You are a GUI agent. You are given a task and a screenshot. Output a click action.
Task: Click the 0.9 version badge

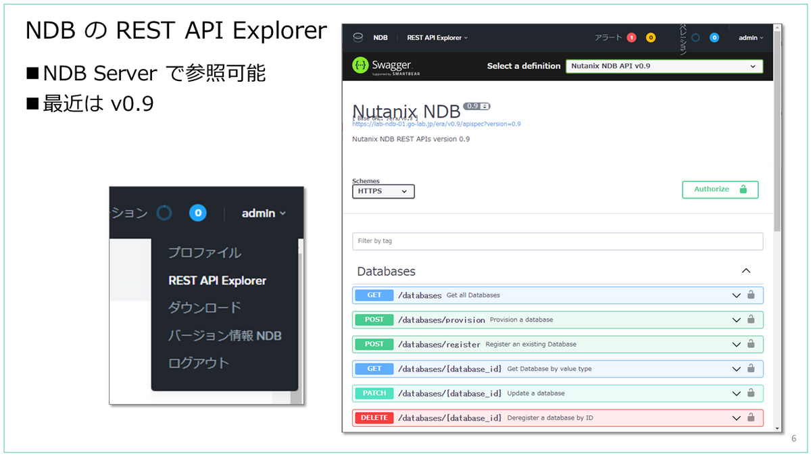coord(476,106)
